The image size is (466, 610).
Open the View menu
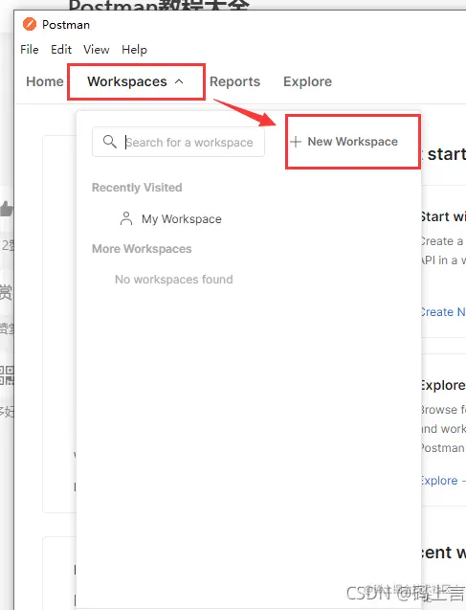(97, 50)
